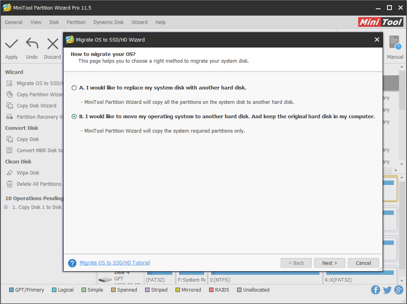Click the MiniTool logo in the menu bar
This screenshot has height=304, width=407.
coord(381,22)
